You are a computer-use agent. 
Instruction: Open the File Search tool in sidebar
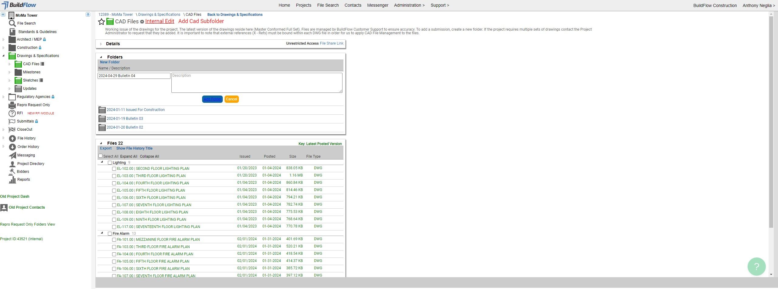pyautogui.click(x=27, y=23)
